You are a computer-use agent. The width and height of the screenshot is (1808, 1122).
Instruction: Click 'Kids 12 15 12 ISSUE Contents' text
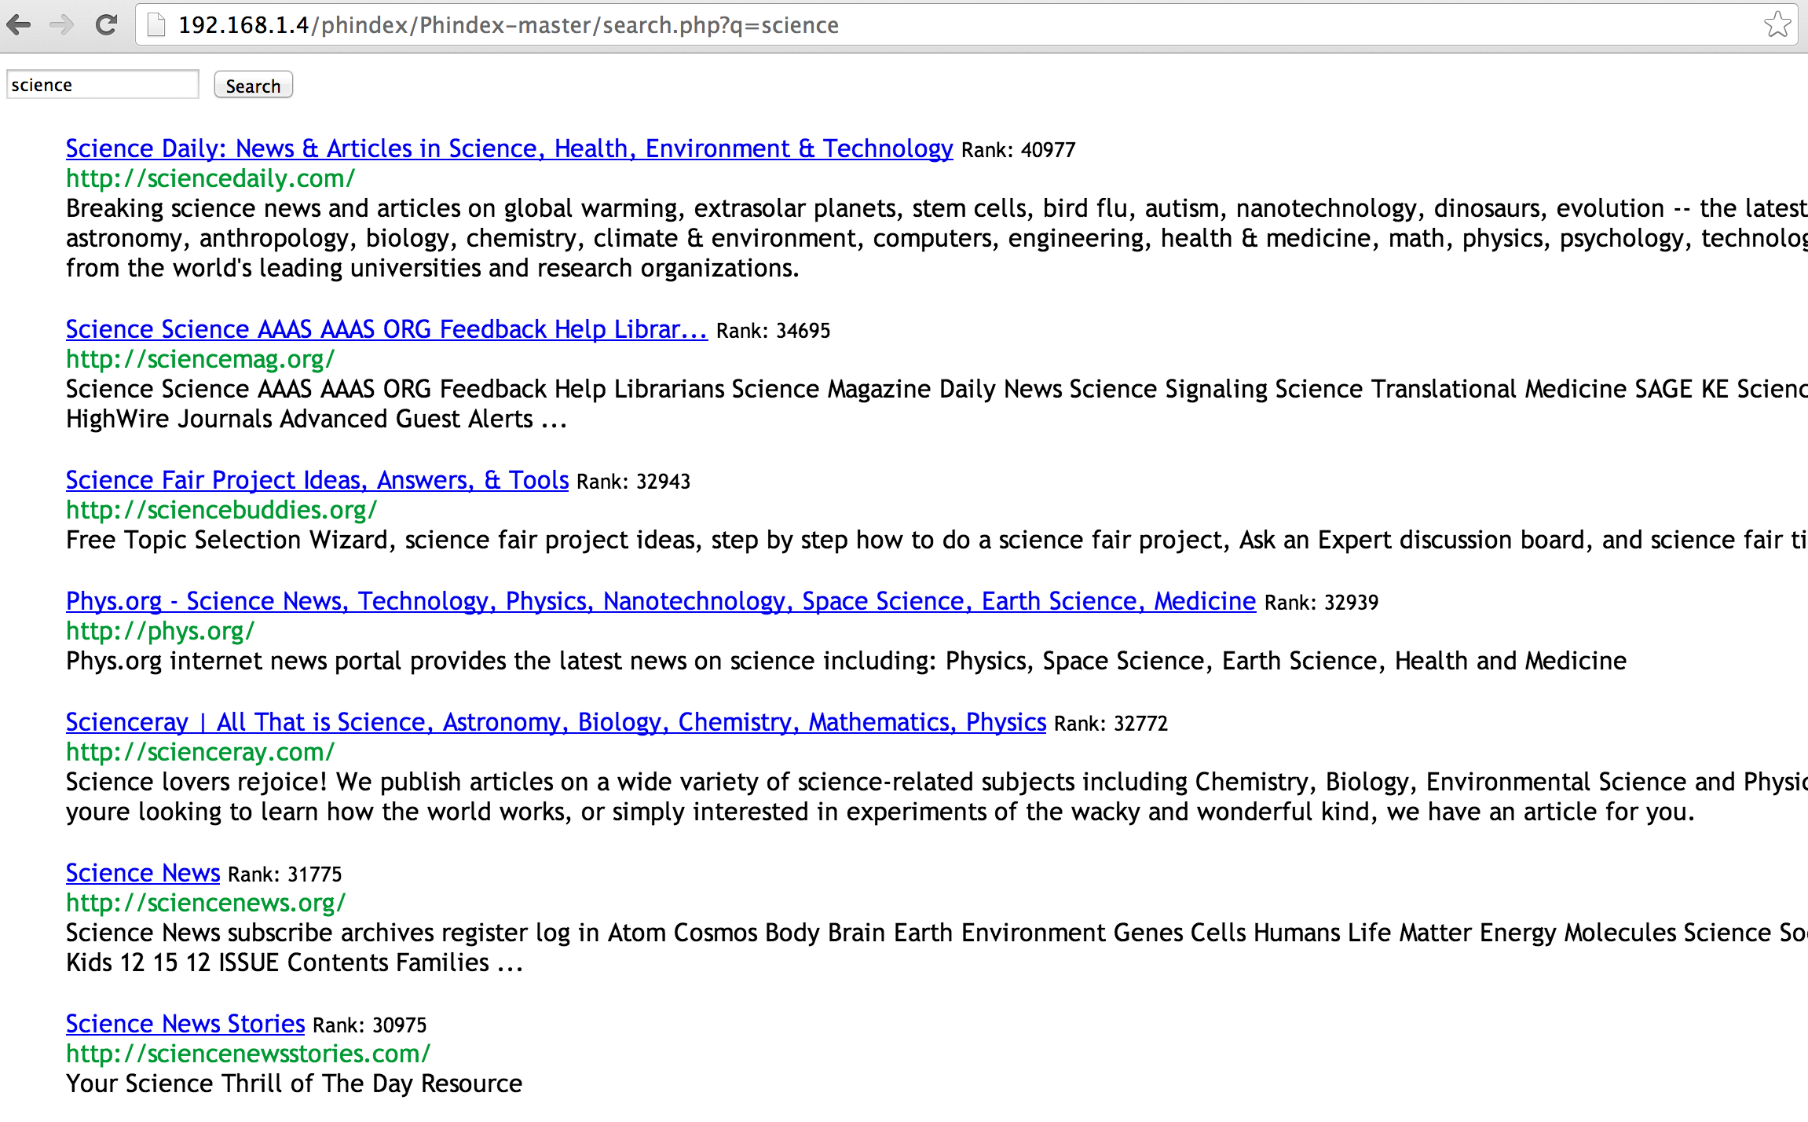pos(295,962)
